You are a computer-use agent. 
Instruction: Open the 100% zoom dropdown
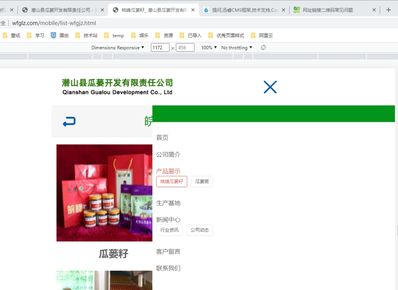[x=209, y=47]
